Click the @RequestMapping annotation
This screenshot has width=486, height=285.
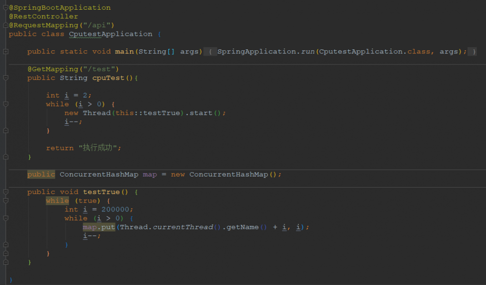(x=43, y=25)
